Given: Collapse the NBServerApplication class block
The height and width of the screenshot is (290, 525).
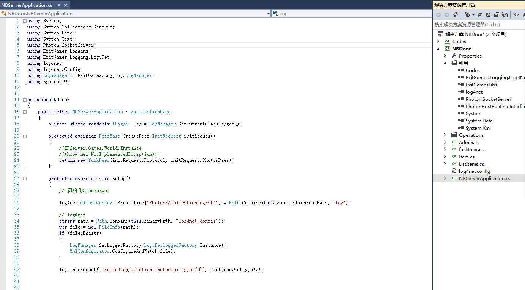Looking at the screenshot, I should click(25, 112).
